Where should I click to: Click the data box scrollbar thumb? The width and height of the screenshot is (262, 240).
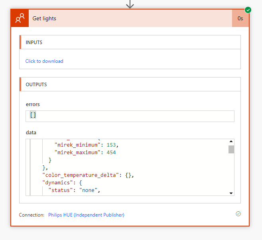[231, 149]
